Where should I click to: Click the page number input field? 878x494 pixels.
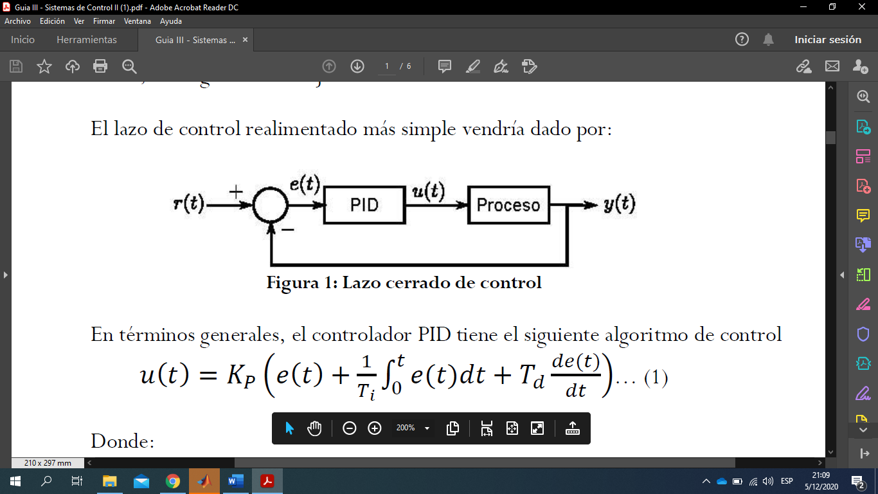click(x=387, y=66)
